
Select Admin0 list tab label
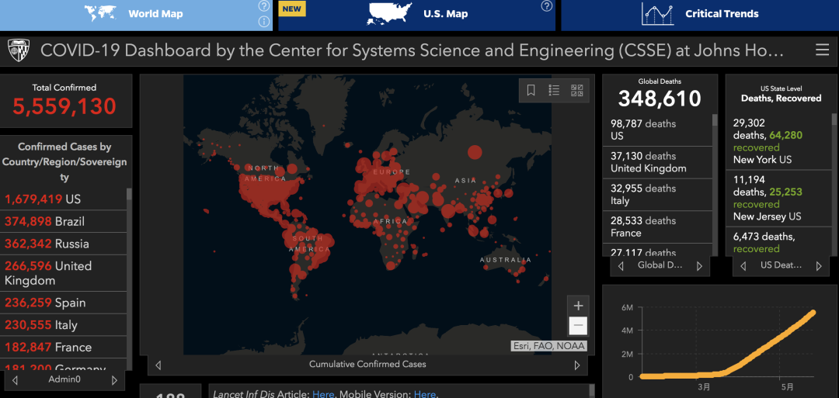(64, 380)
